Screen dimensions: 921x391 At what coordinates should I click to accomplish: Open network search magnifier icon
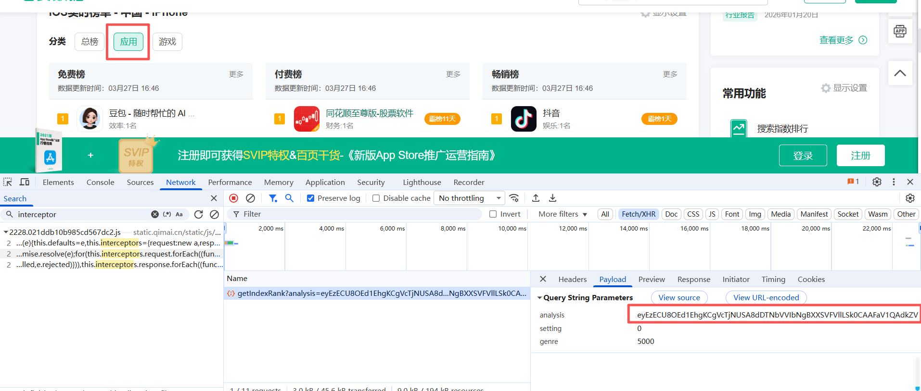tap(289, 198)
